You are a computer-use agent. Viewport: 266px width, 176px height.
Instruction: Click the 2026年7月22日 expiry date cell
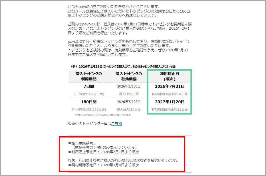coord(128,102)
